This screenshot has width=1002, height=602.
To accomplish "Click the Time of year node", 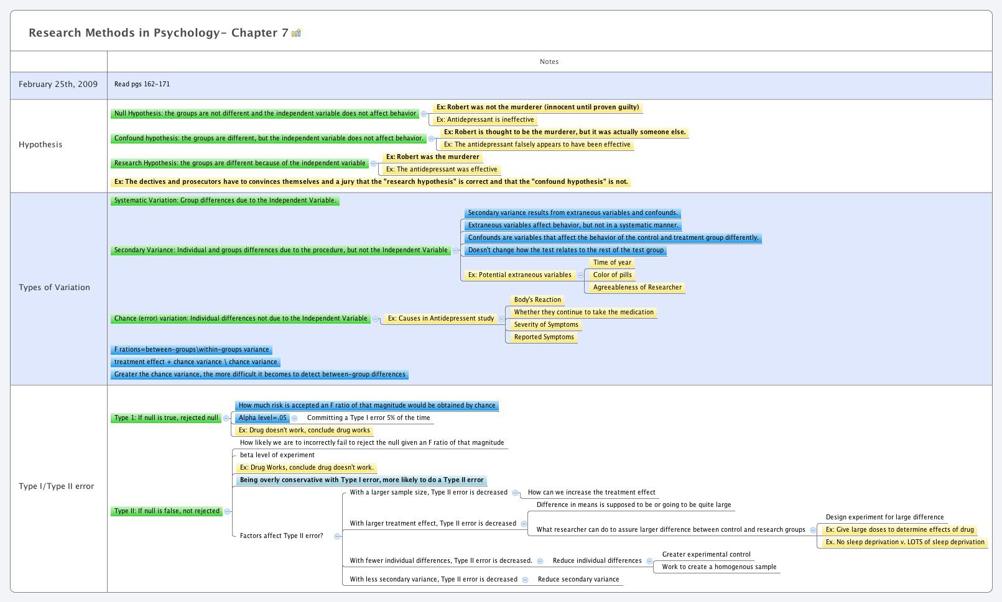I will [x=612, y=262].
